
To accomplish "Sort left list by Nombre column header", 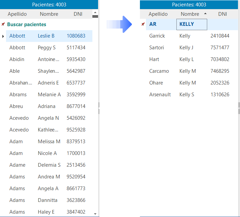I will [x=49, y=14].
